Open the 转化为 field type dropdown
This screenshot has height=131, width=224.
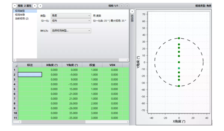[x=71, y=31]
